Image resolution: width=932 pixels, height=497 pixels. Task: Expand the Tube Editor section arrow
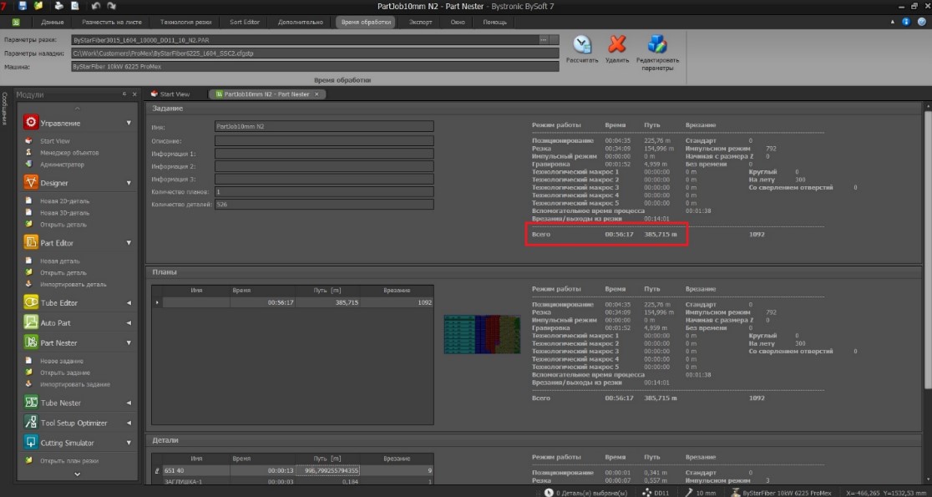pyautogui.click(x=129, y=302)
